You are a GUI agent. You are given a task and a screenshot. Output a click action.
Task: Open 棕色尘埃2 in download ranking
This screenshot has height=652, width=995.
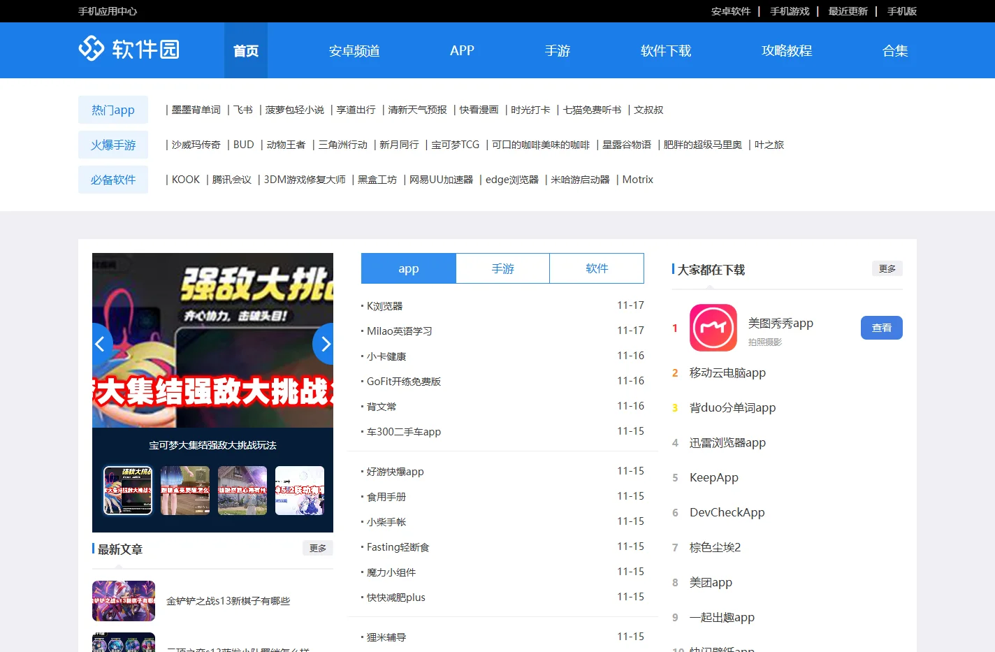point(716,547)
